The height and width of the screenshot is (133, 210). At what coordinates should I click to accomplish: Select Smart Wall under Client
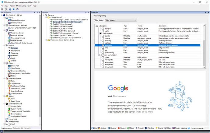tap(15, 66)
